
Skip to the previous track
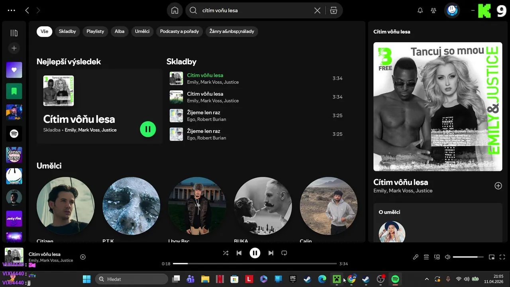[x=239, y=253]
